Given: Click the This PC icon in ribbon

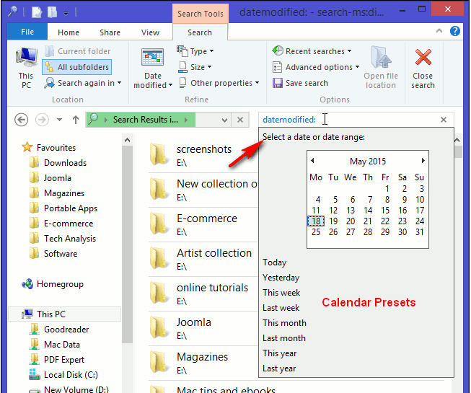Looking at the screenshot, I should pyautogui.click(x=26, y=58).
